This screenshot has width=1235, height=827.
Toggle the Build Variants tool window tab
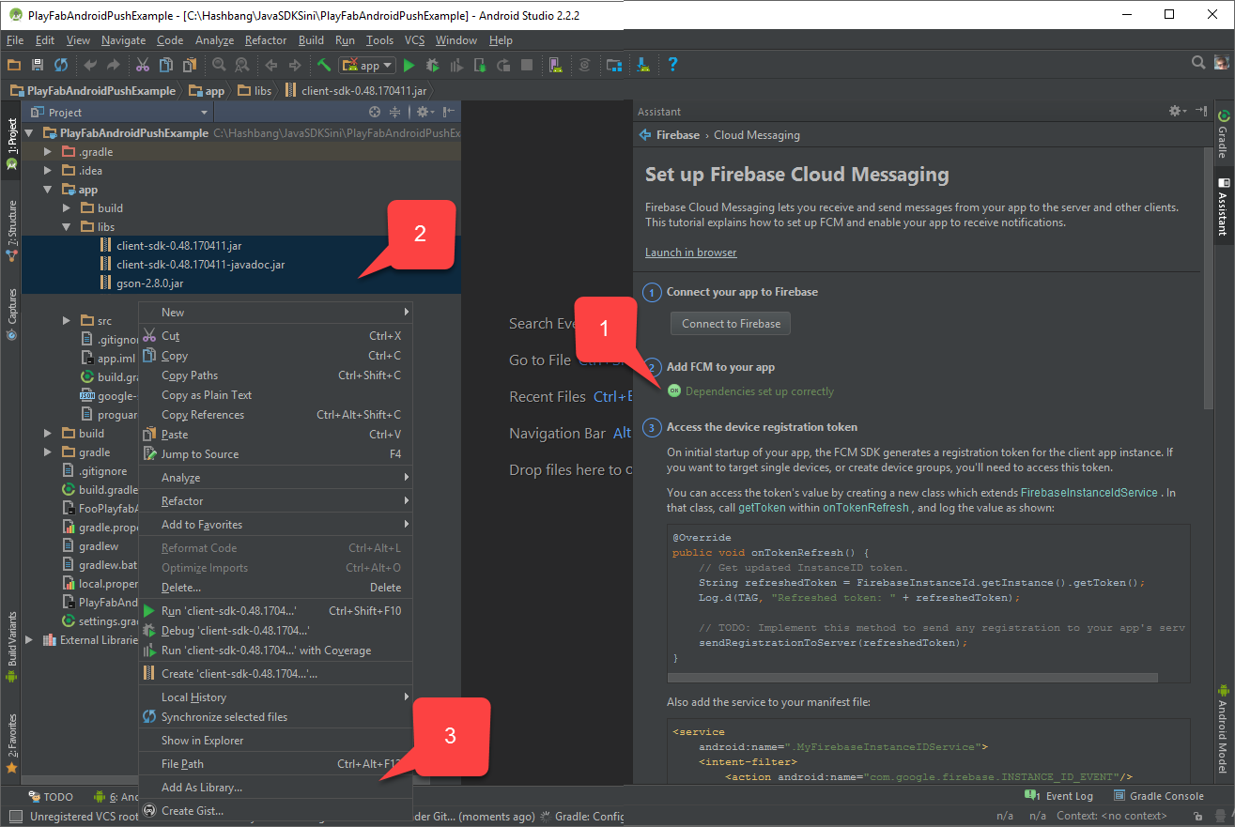[x=11, y=646]
